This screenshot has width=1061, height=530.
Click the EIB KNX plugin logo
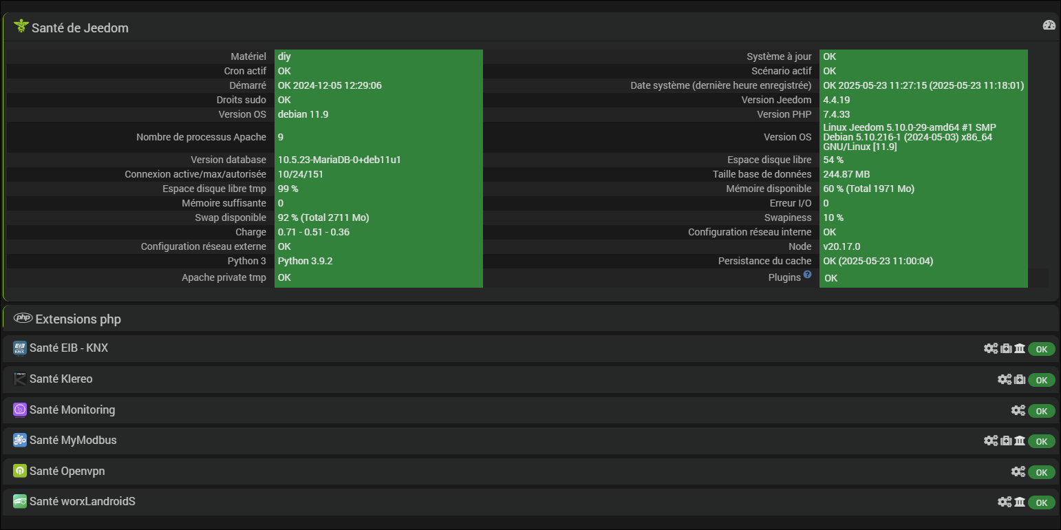pyautogui.click(x=20, y=348)
